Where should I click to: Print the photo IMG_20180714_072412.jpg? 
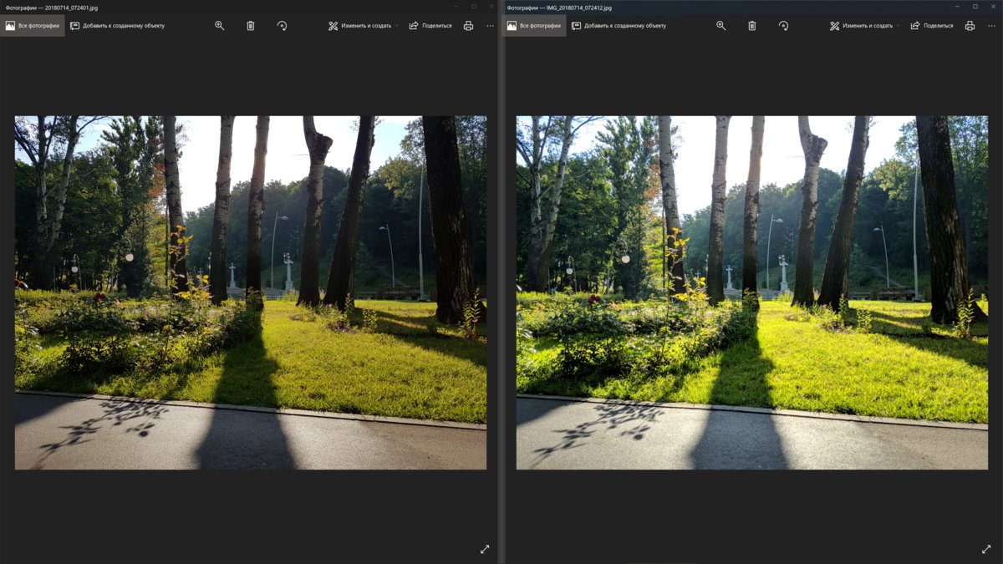970,26
